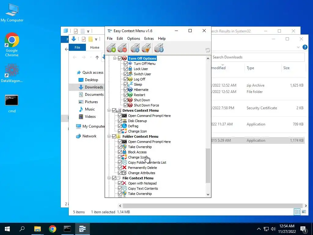Uncheck the Drives Context Menu checkbox
Screen dimensions: 313x235
tap(114, 110)
